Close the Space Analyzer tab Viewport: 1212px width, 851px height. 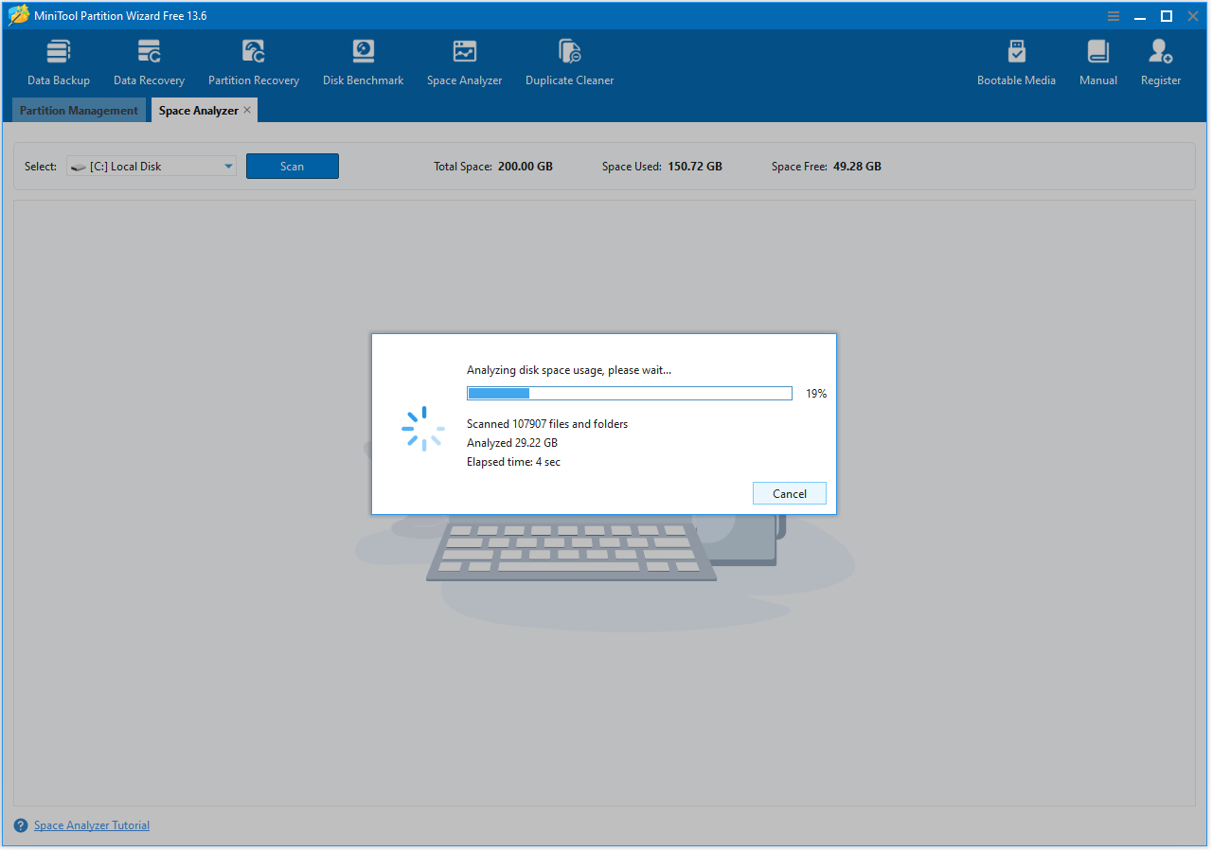247,111
